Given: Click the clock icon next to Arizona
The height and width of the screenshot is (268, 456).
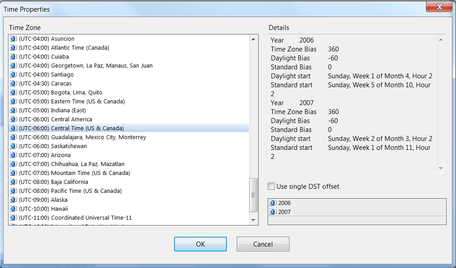Looking at the screenshot, I should click(x=13, y=155).
